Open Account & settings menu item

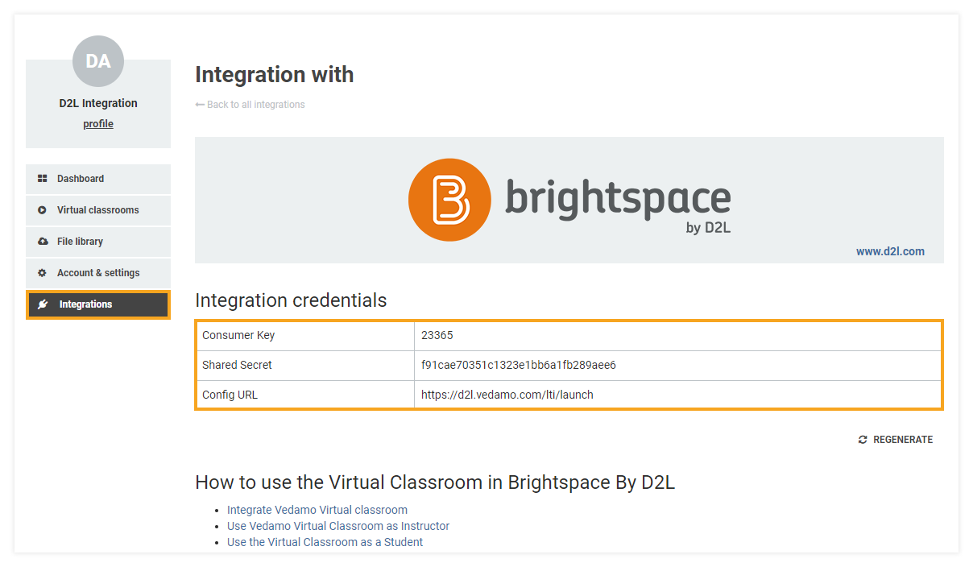(x=98, y=273)
